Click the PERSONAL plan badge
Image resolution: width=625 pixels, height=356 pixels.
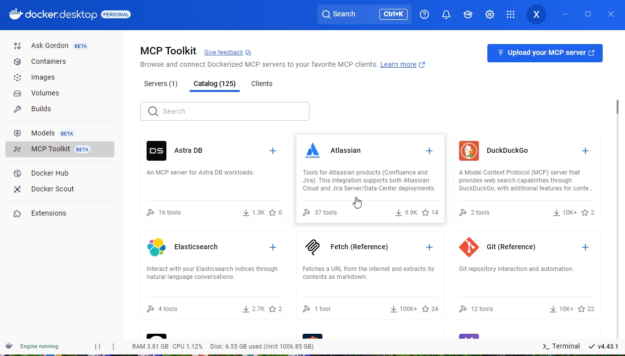tap(116, 14)
